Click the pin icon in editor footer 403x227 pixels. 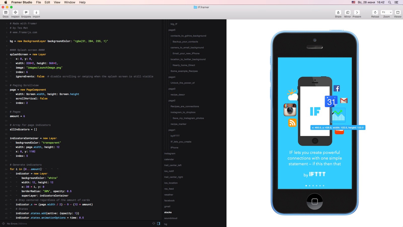[x=154, y=223]
